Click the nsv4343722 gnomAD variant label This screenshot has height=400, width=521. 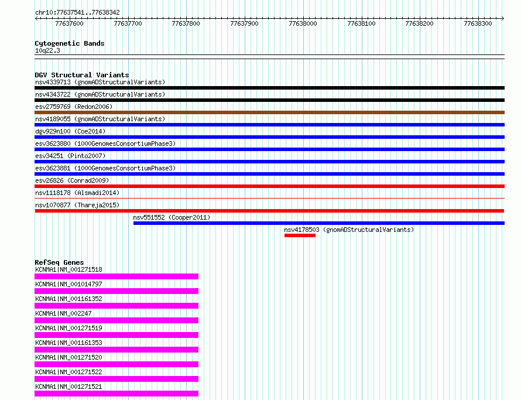(x=100, y=94)
